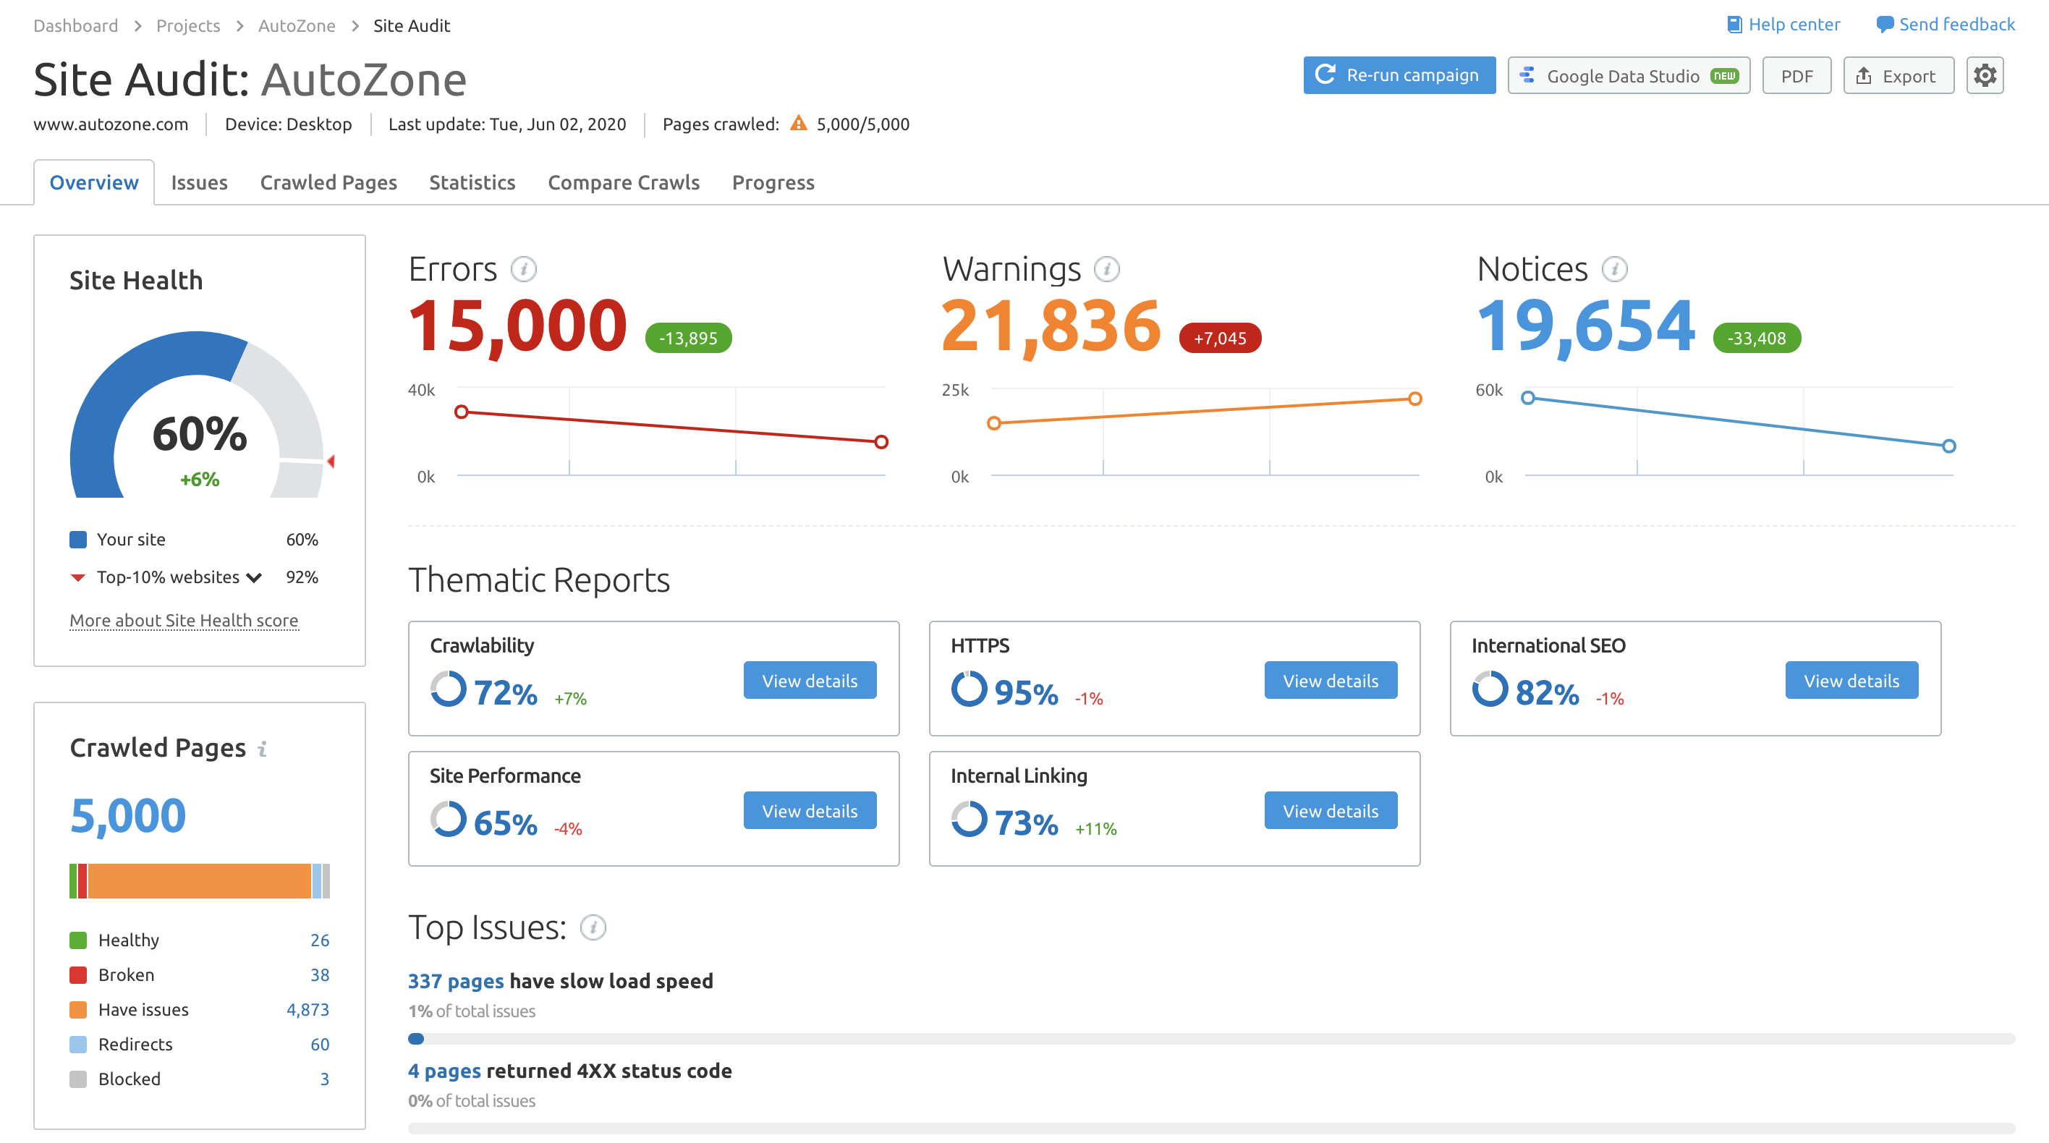Open the Statistics tab
2049x1143 pixels.
point(472,182)
